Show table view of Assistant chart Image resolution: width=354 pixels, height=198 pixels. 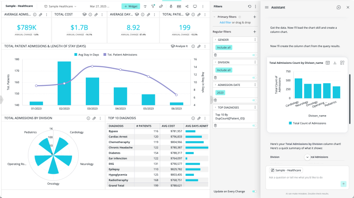tap(327, 62)
